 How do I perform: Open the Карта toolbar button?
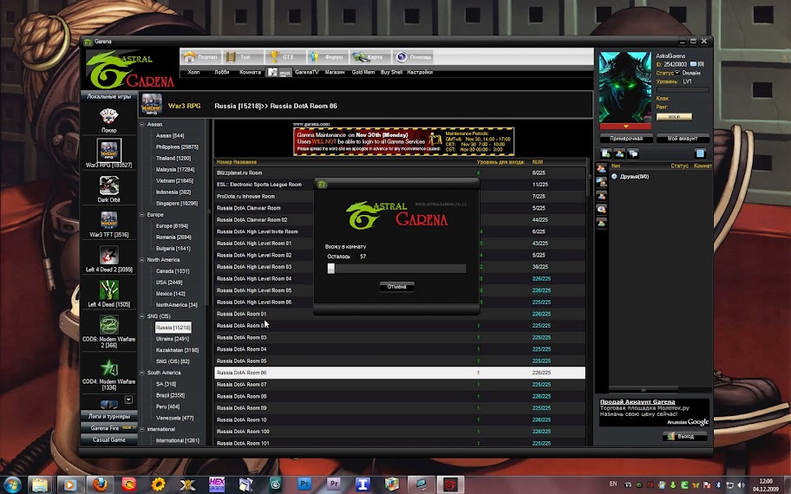point(369,57)
